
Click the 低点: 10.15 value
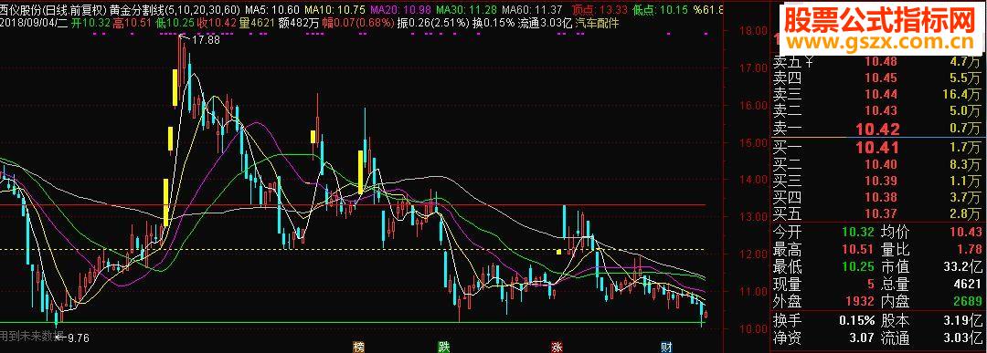(x=661, y=10)
